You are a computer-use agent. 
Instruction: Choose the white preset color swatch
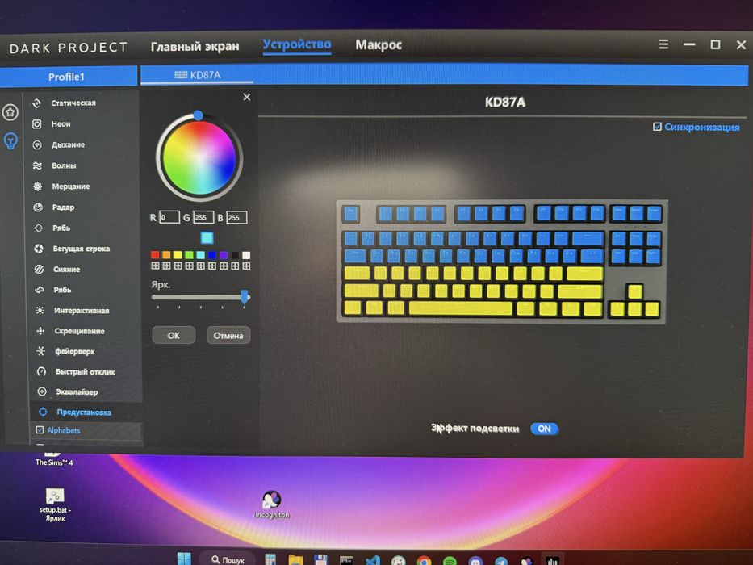coord(246,254)
